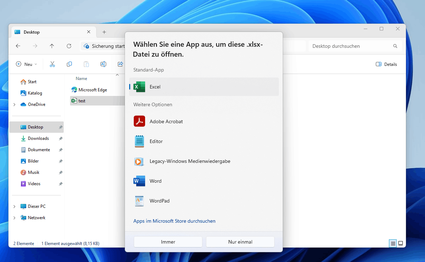The height and width of the screenshot is (262, 425).
Task: Choose the Word app icon
Action: (x=139, y=181)
